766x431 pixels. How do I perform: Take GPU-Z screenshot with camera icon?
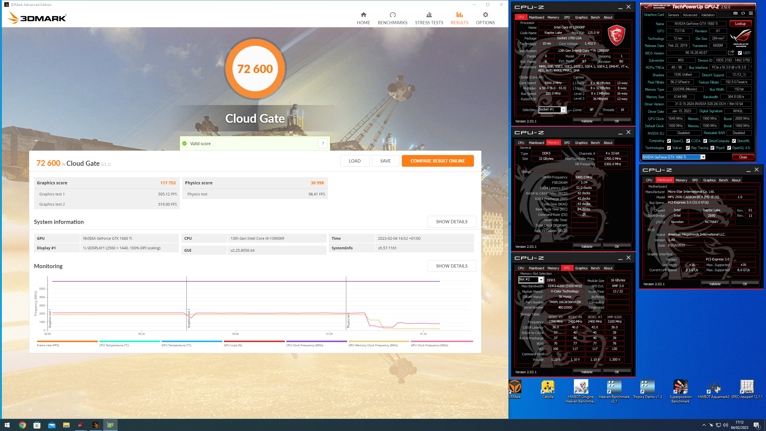[735, 13]
